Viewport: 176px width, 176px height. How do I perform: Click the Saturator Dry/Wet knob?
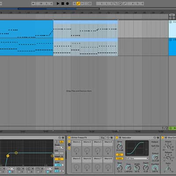(155, 168)
